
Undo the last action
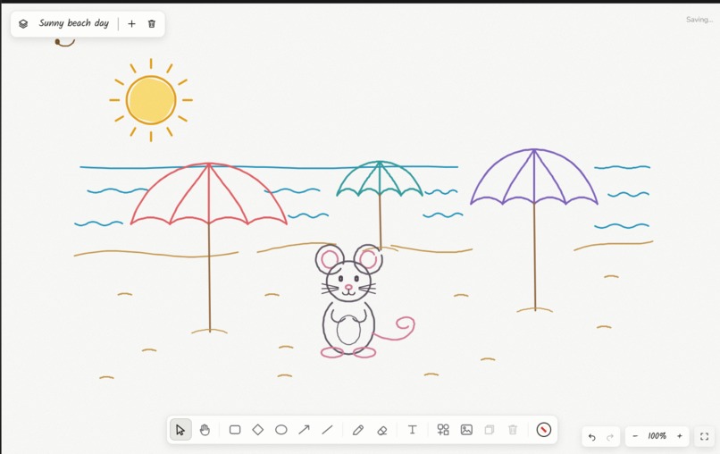[x=592, y=437]
